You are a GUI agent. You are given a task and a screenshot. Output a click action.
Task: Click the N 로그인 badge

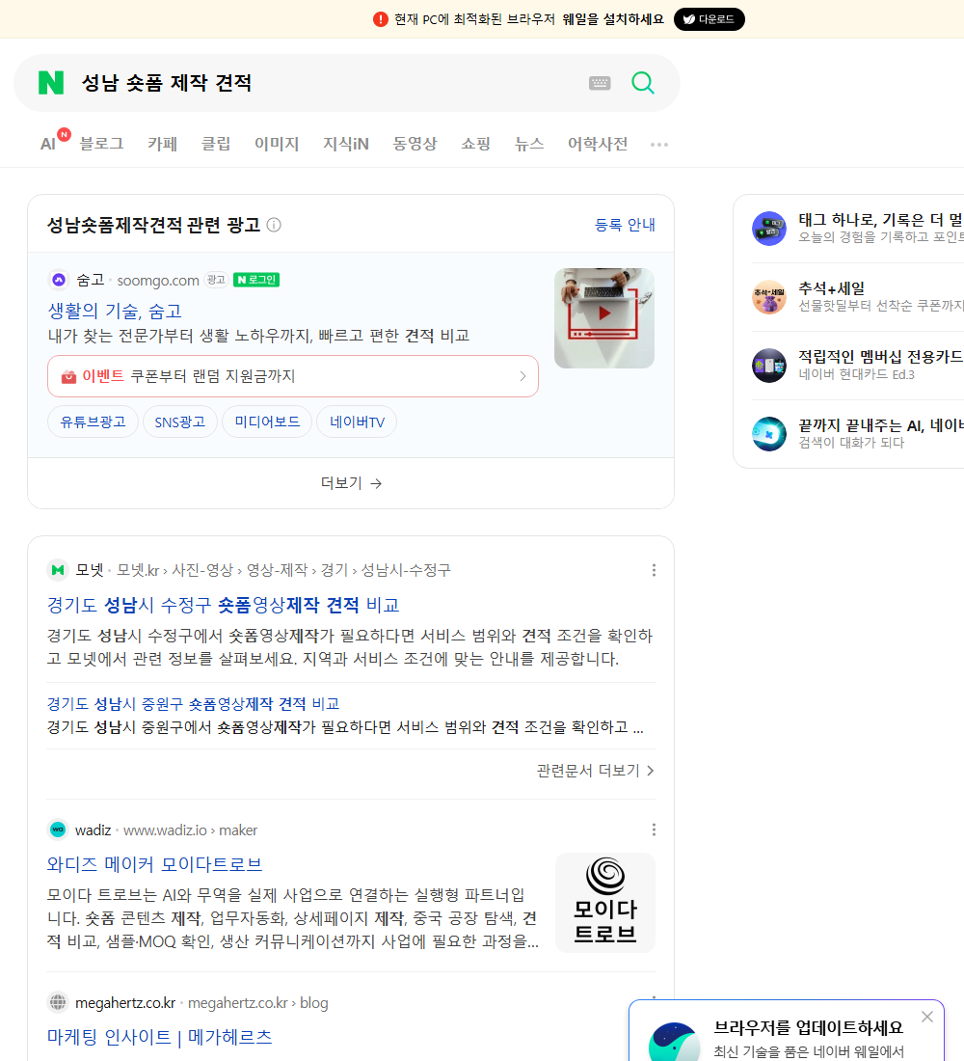(256, 280)
